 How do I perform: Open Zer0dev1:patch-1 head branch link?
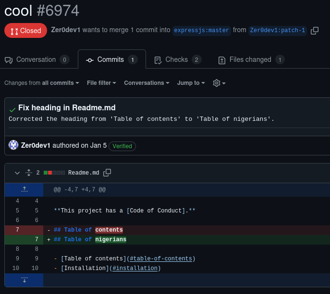277,30
